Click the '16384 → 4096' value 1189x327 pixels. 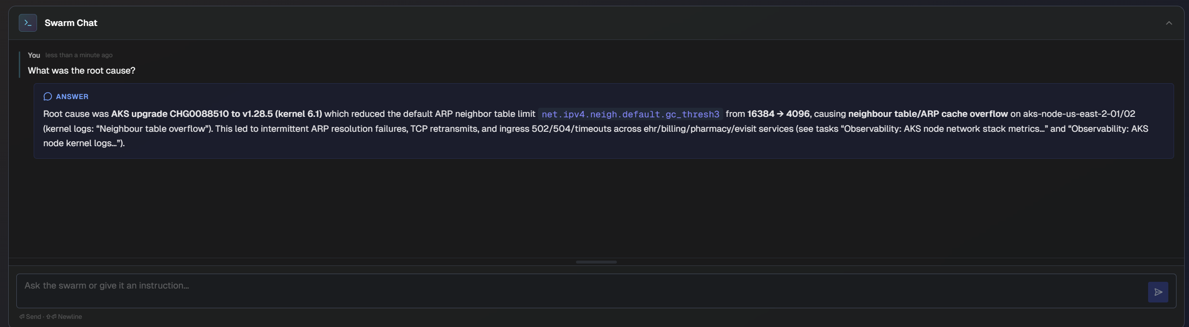pos(779,114)
